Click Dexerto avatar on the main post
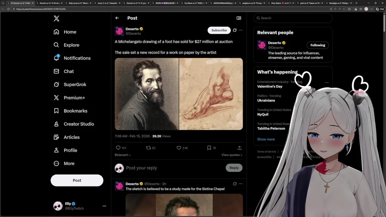The image size is (386, 217). pyautogui.click(x=119, y=31)
